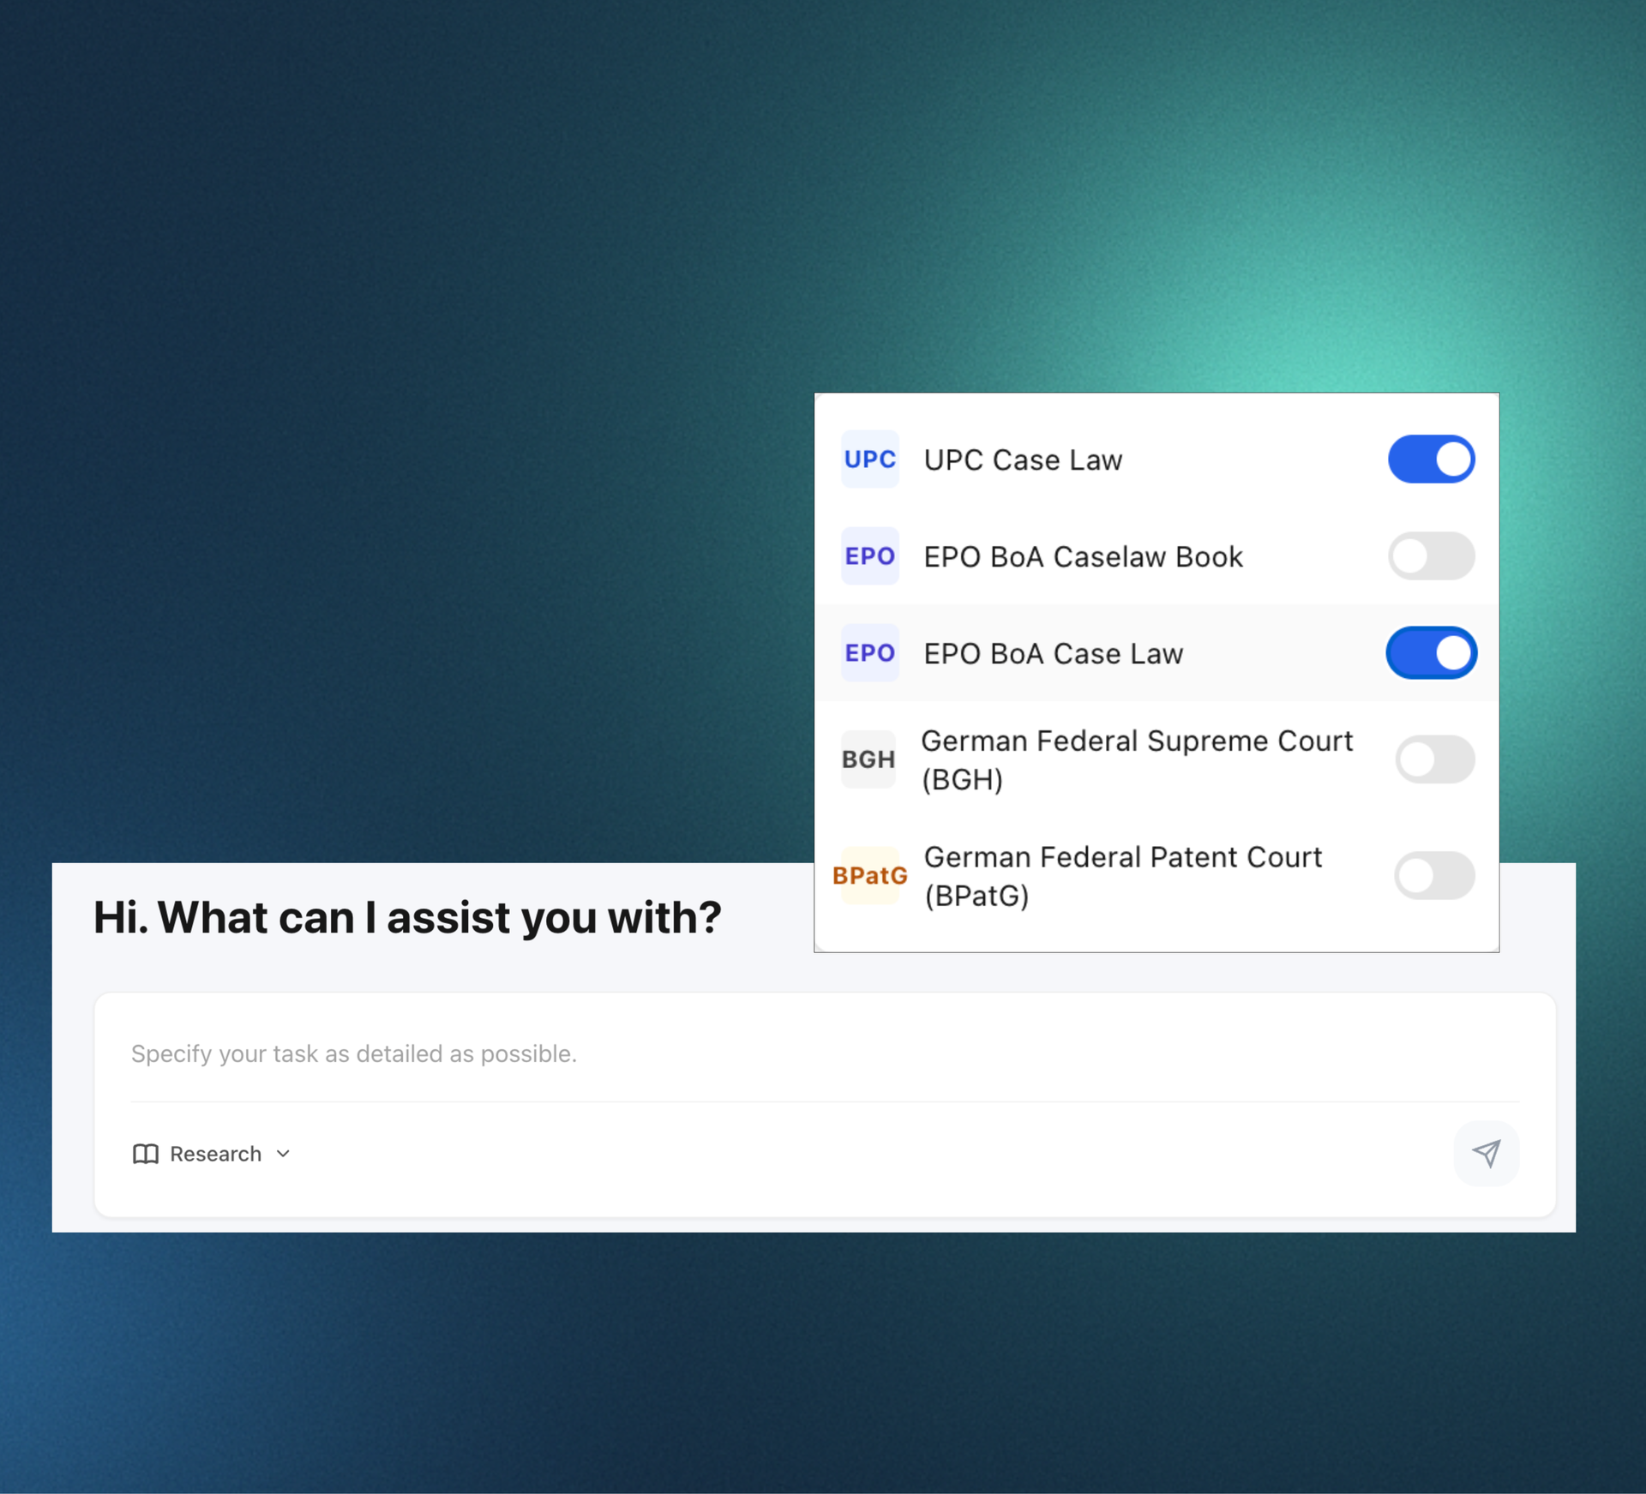Expand the Research mode chevron
Image resolution: width=1646 pixels, height=1494 pixels.
pyautogui.click(x=284, y=1154)
